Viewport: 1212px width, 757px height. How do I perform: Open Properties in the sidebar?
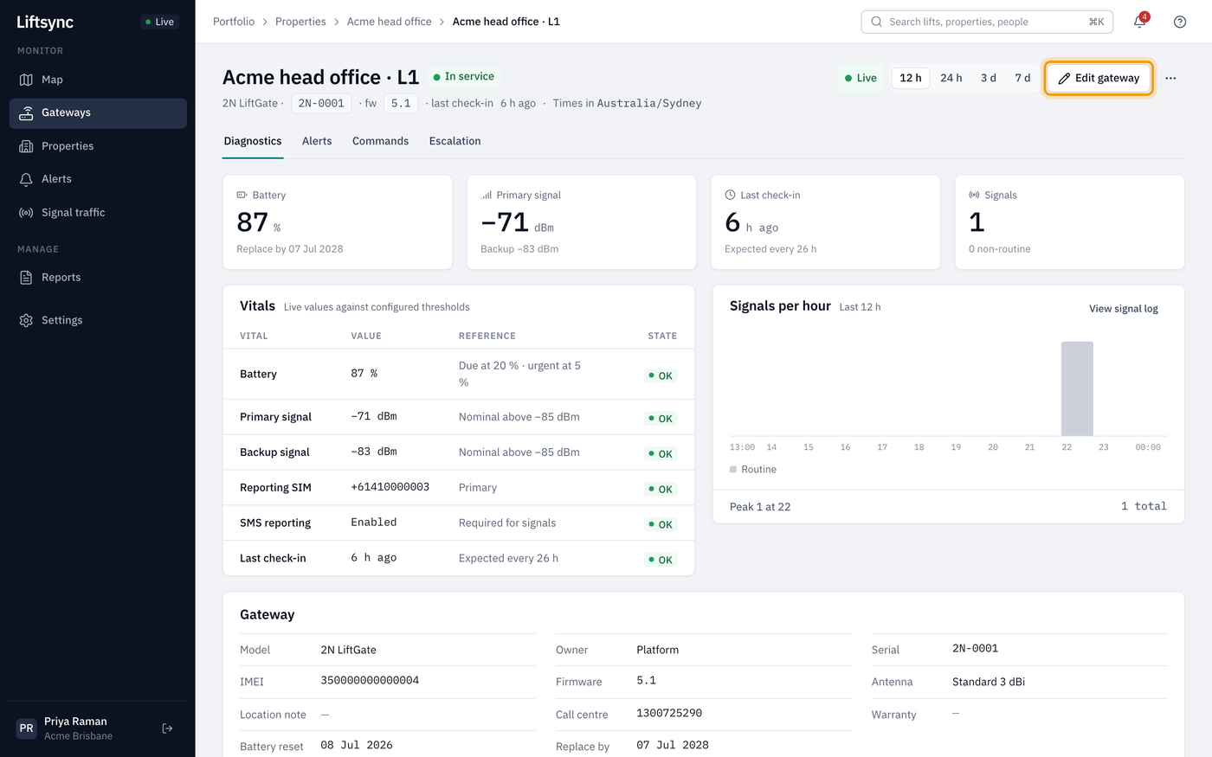(98, 146)
